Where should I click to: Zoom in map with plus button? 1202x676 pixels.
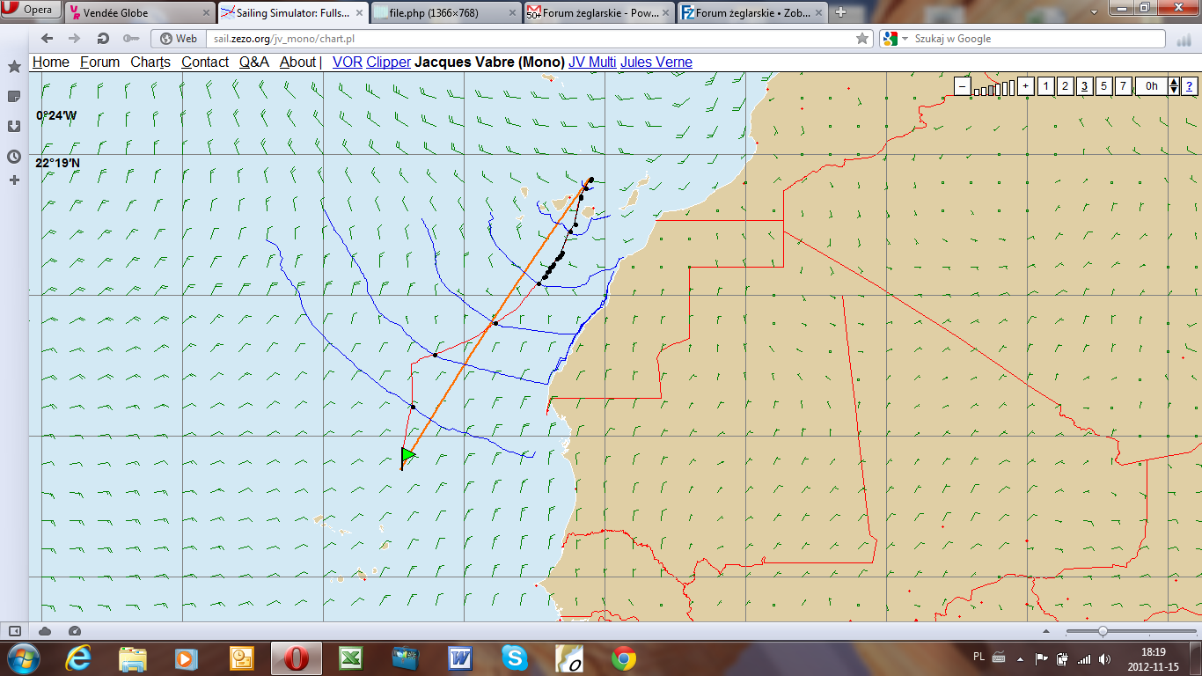1025,86
